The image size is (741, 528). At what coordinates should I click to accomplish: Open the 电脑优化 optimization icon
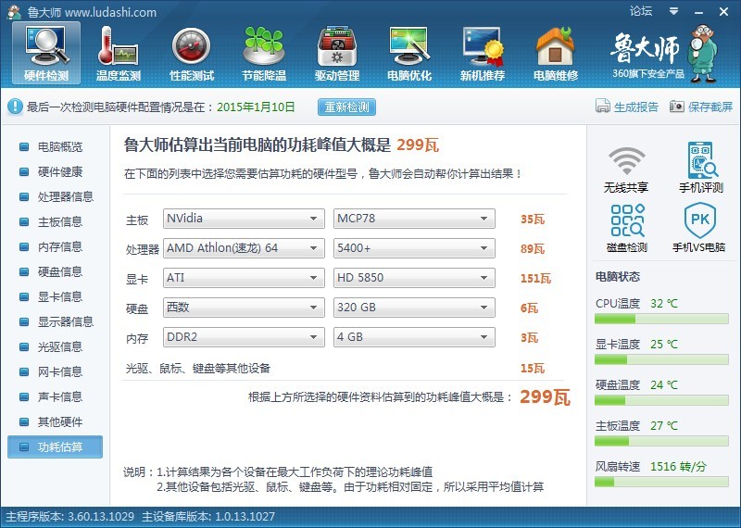[x=409, y=53]
